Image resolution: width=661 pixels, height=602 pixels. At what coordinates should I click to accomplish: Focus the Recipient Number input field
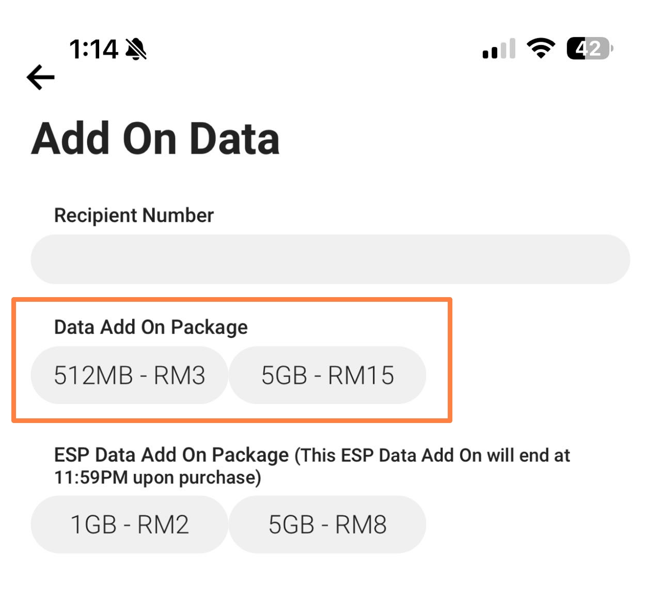(x=330, y=259)
